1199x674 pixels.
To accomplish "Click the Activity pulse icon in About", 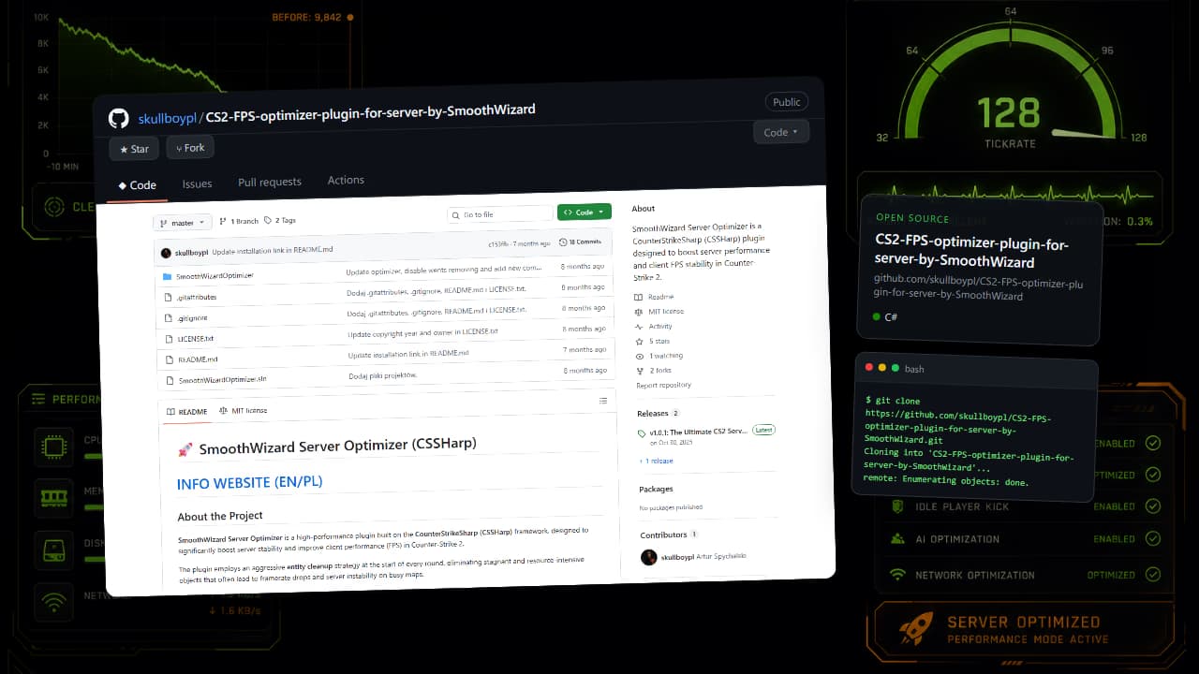I will click(x=639, y=327).
